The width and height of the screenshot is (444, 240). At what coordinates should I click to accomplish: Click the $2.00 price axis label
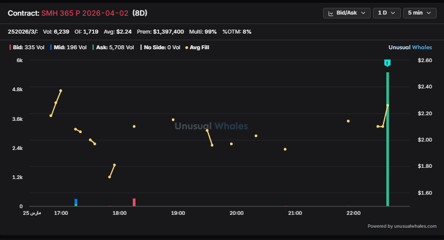(425, 140)
